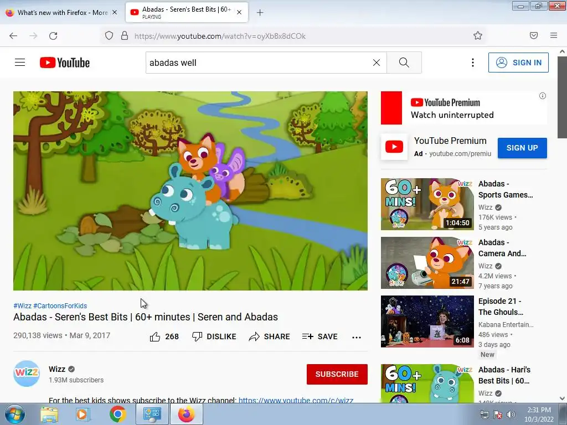
Task: Open Abadas Sports Games video thumbnail
Action: [x=427, y=204]
